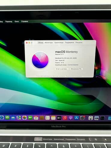The image size is (111, 148).
Task: Tap Ресурсы on the Touch Bar
Action: (x=81, y=139)
